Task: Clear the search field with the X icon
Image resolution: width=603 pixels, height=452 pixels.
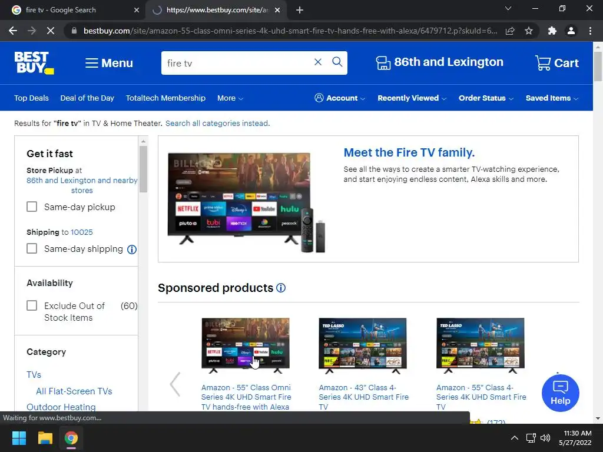Action: 317,62
